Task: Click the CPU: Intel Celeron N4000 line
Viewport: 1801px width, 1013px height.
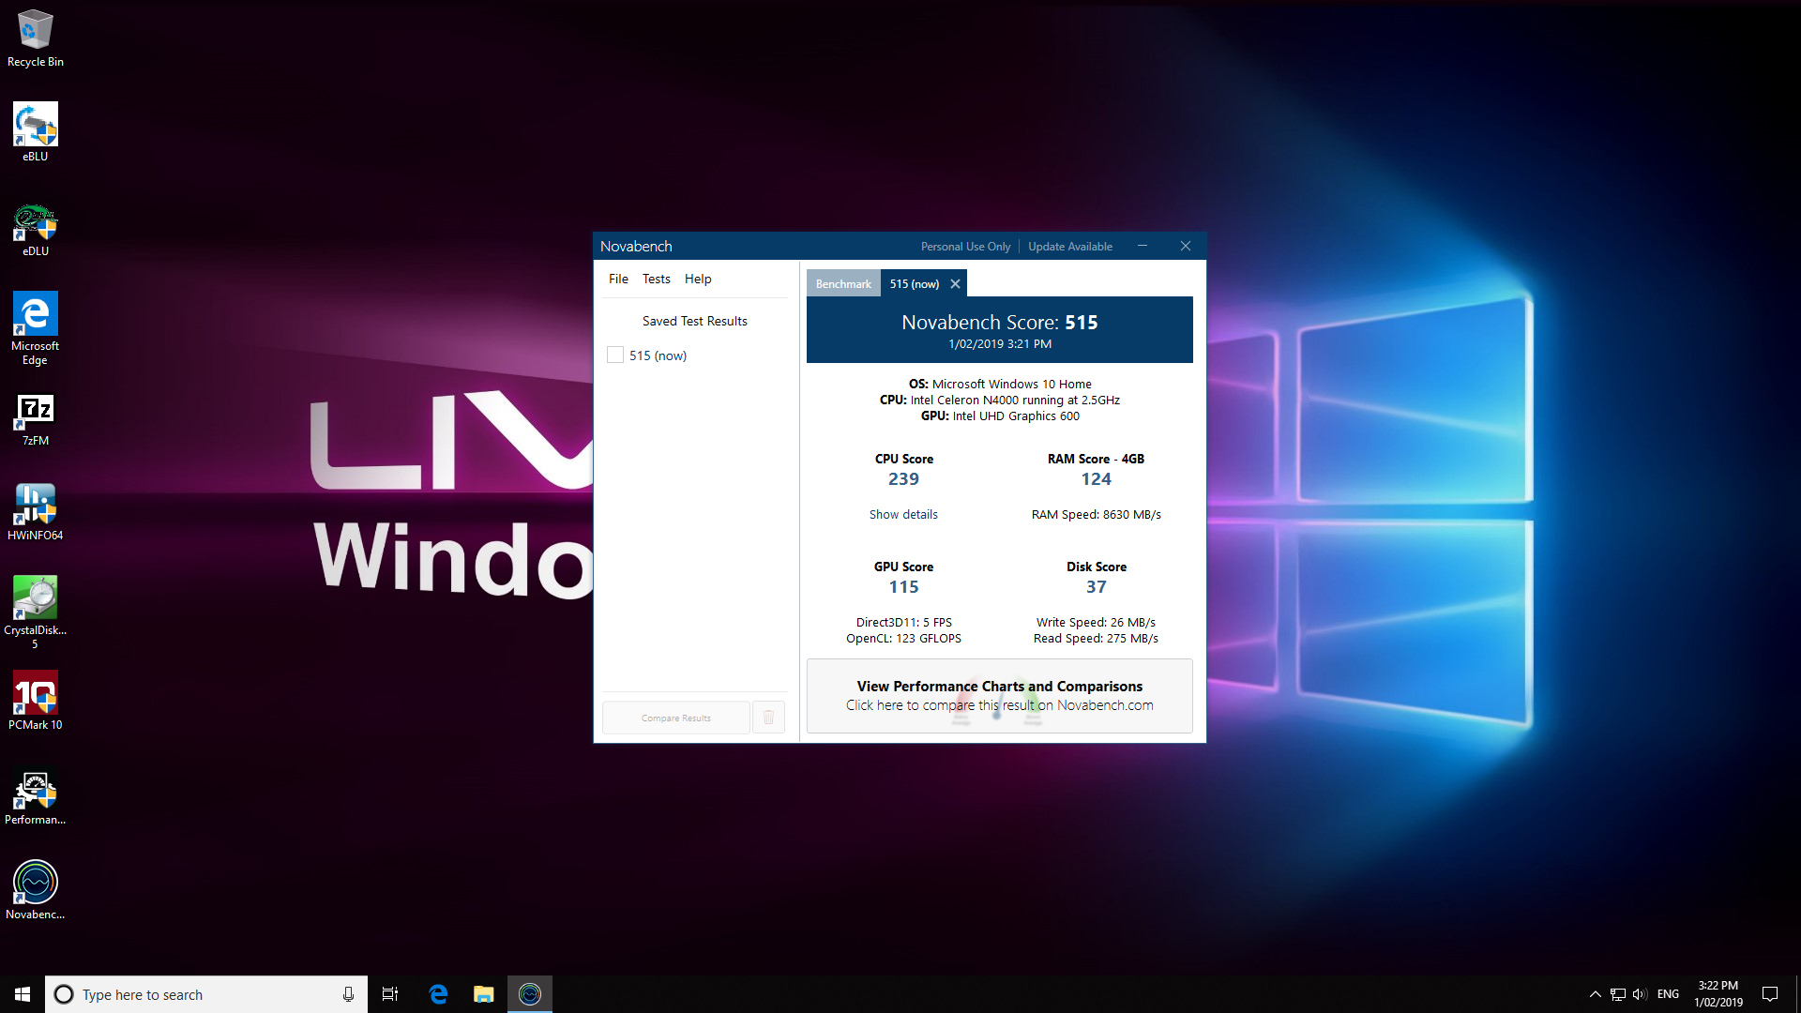Action: (1000, 401)
